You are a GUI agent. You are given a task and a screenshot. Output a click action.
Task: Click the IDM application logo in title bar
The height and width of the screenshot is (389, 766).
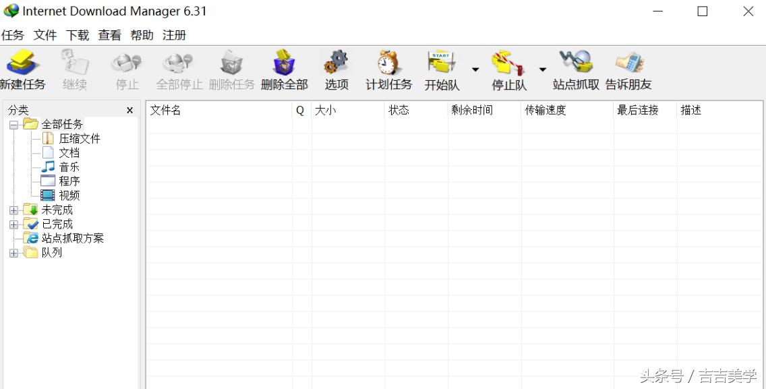click(11, 11)
